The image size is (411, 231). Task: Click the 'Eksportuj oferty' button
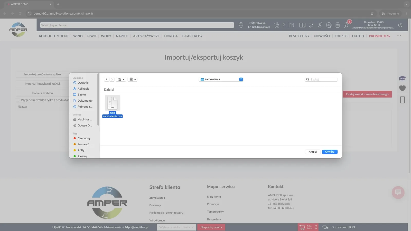pyautogui.click(x=211, y=227)
